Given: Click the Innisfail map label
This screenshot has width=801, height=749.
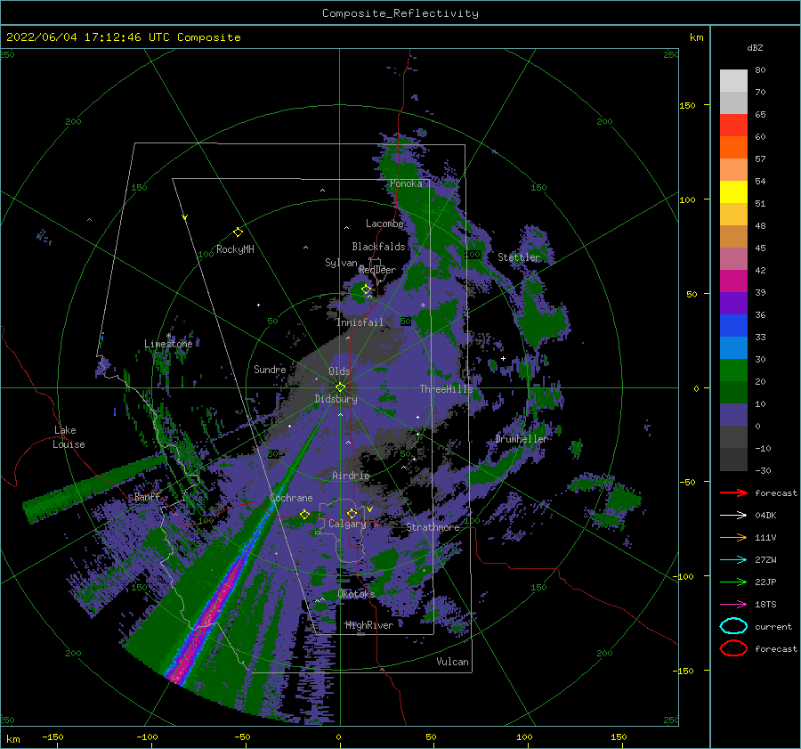Looking at the screenshot, I should (x=360, y=322).
